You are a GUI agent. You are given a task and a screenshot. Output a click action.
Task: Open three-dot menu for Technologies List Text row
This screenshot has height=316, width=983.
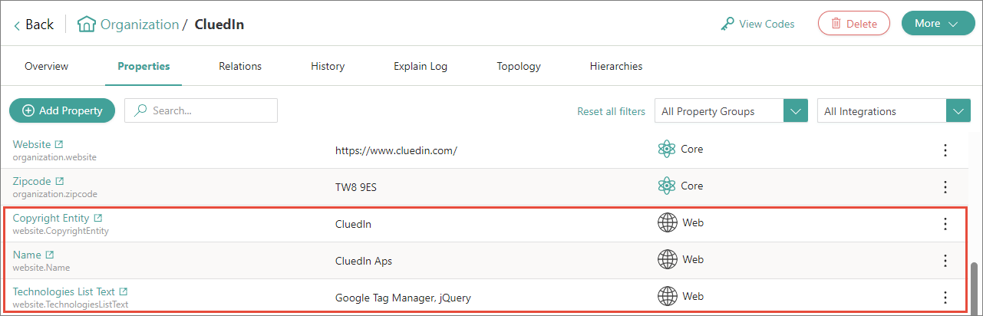945,298
